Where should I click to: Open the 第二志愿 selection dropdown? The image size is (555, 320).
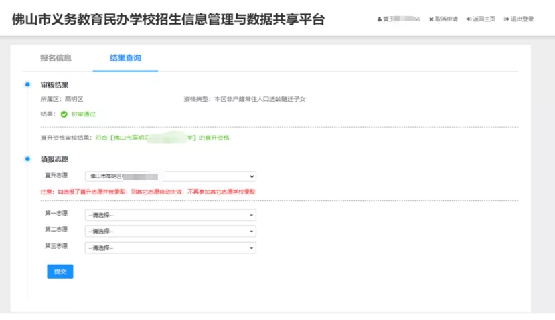[170, 231]
